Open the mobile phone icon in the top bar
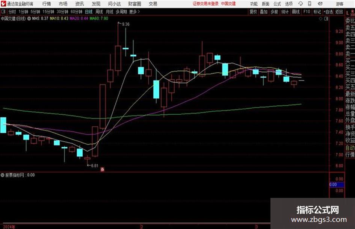The image size is (355, 229). click(310, 4)
